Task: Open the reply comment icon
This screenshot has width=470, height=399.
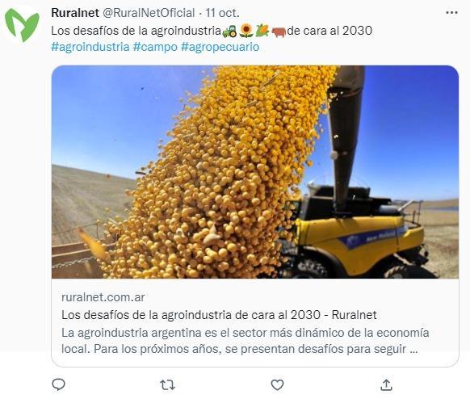Action: [x=58, y=384]
